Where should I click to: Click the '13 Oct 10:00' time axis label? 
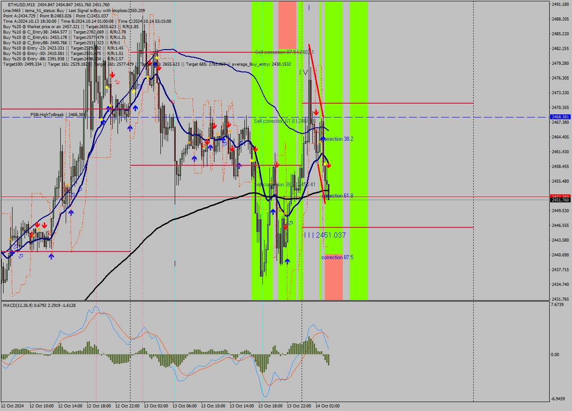213,406
